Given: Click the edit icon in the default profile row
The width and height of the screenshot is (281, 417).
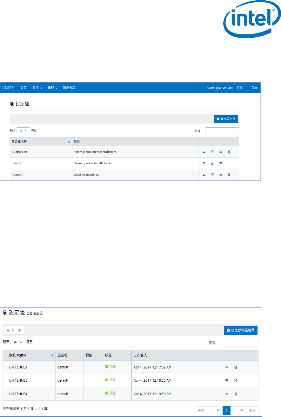Looking at the screenshot, I should pyautogui.click(x=212, y=163).
